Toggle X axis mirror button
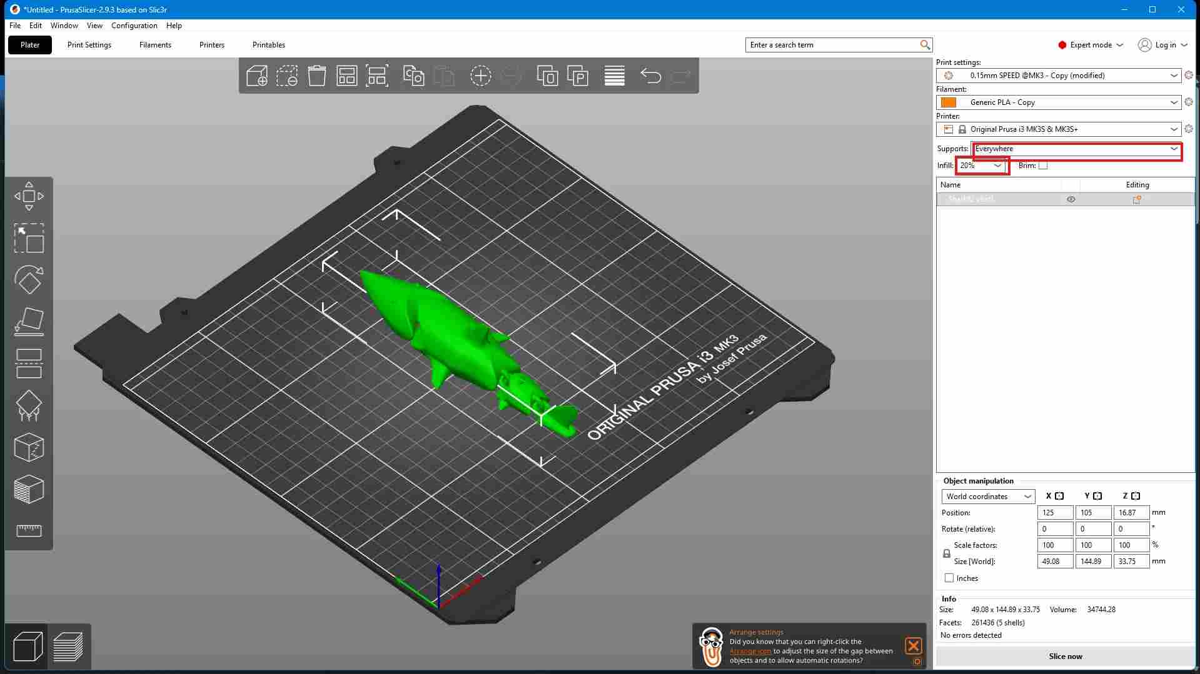Image resolution: width=1200 pixels, height=674 pixels. tap(1059, 496)
